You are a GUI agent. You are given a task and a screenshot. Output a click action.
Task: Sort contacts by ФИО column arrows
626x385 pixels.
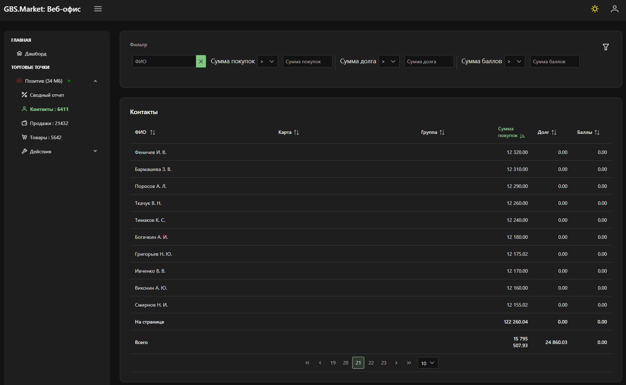point(153,132)
